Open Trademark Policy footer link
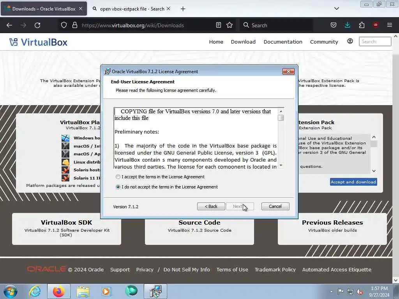This screenshot has height=299, width=399. [x=275, y=269]
